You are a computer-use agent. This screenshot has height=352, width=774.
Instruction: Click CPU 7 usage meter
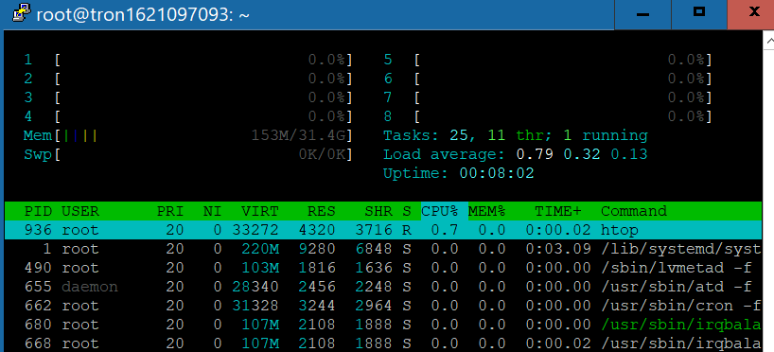[x=549, y=97]
